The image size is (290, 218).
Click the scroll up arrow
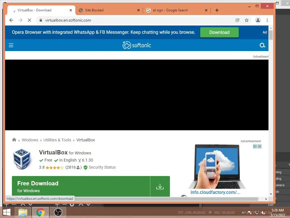pyautogui.click(x=271, y=28)
